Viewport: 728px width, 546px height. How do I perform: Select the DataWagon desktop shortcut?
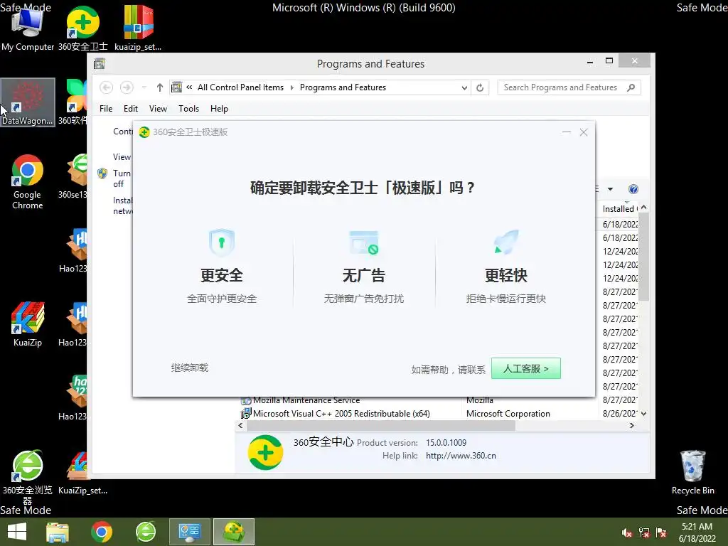click(x=28, y=102)
